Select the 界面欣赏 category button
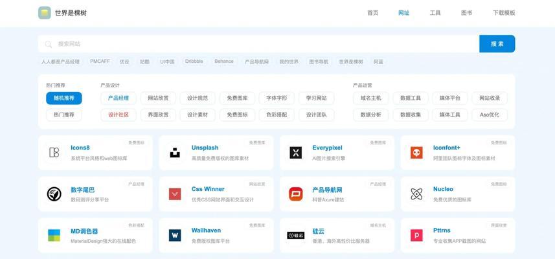This screenshot has height=259, width=555. click(158, 115)
